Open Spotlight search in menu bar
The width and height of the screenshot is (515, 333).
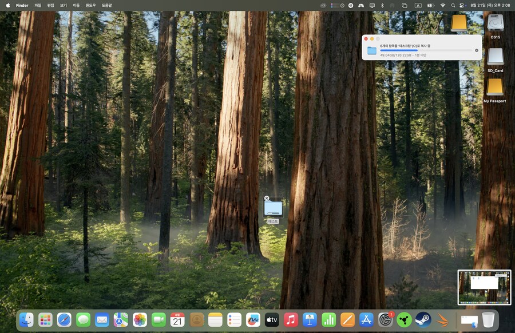(453, 5)
